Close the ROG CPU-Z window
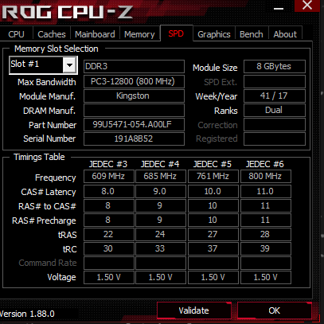This screenshot has height=324, width=324. pyautogui.click(x=307, y=6)
